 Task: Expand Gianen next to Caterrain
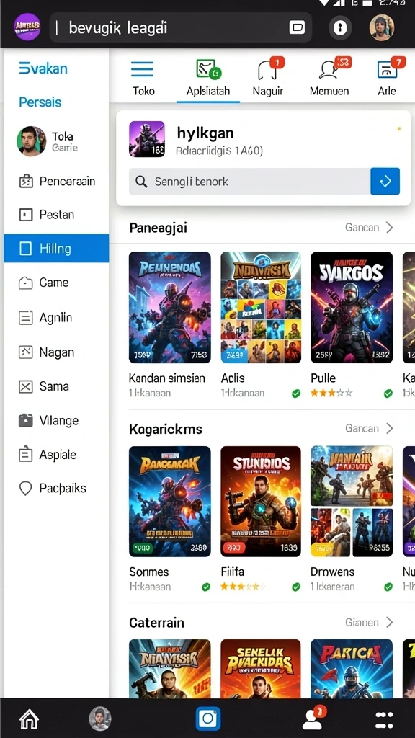click(369, 622)
